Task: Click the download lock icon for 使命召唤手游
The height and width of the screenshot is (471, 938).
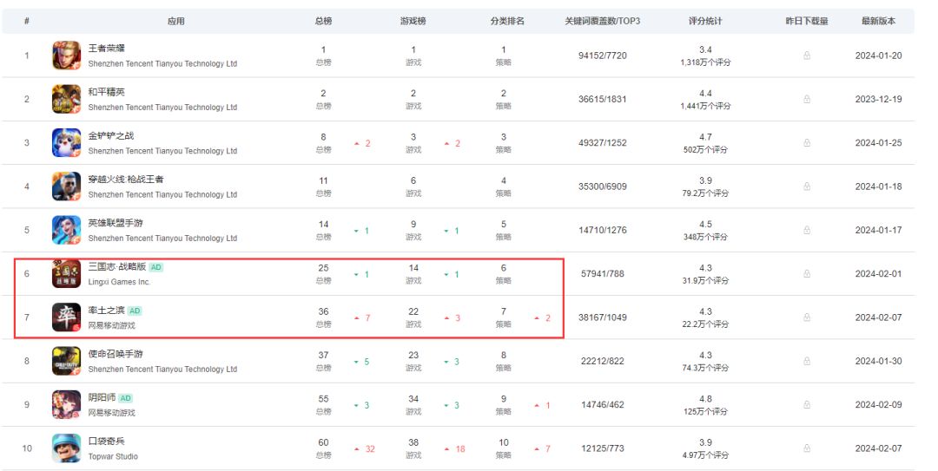Action: click(806, 361)
